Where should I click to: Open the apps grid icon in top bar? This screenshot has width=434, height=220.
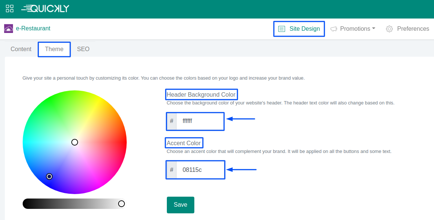click(x=10, y=9)
